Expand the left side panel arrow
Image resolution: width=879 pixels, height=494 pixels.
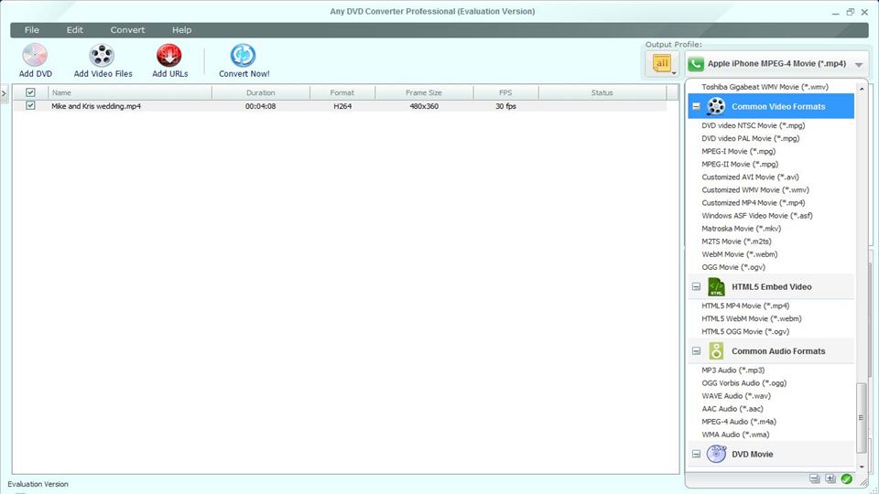(4, 93)
